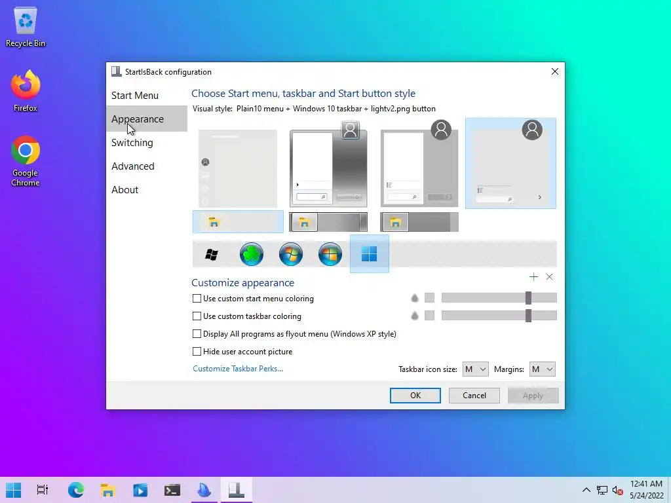Confirm settings with OK button
The height and width of the screenshot is (503, 671).
pyautogui.click(x=415, y=396)
